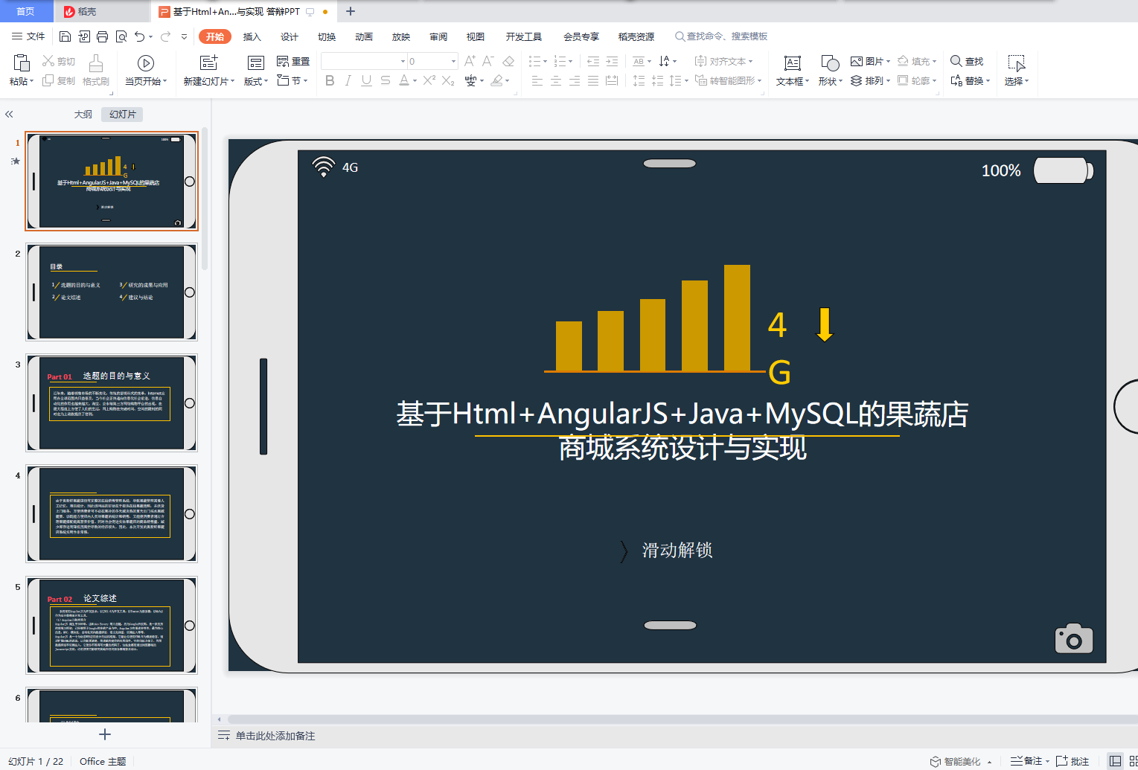
Task: Increase the paragraph indent level
Action: point(612,61)
